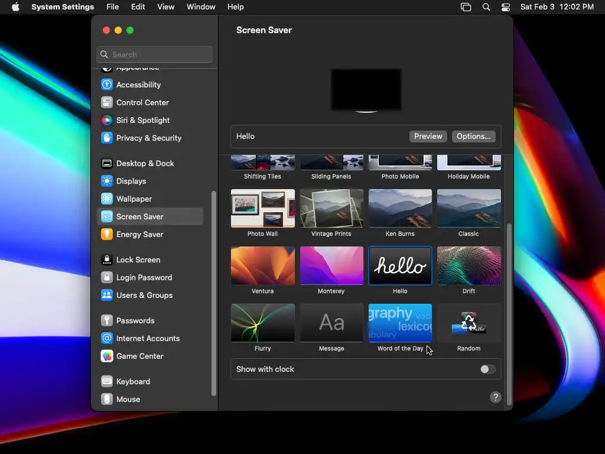Open the Users & Groups icon
This screenshot has width=605, height=454.
pyautogui.click(x=107, y=296)
